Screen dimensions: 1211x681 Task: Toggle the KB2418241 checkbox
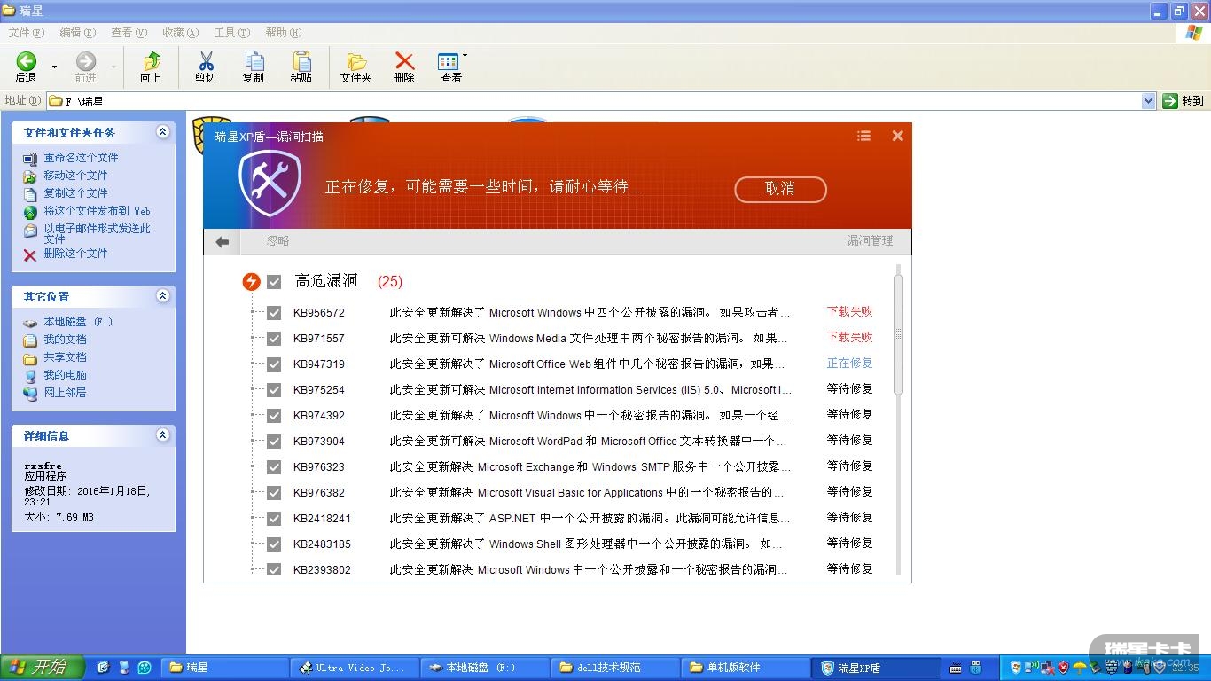coord(274,519)
